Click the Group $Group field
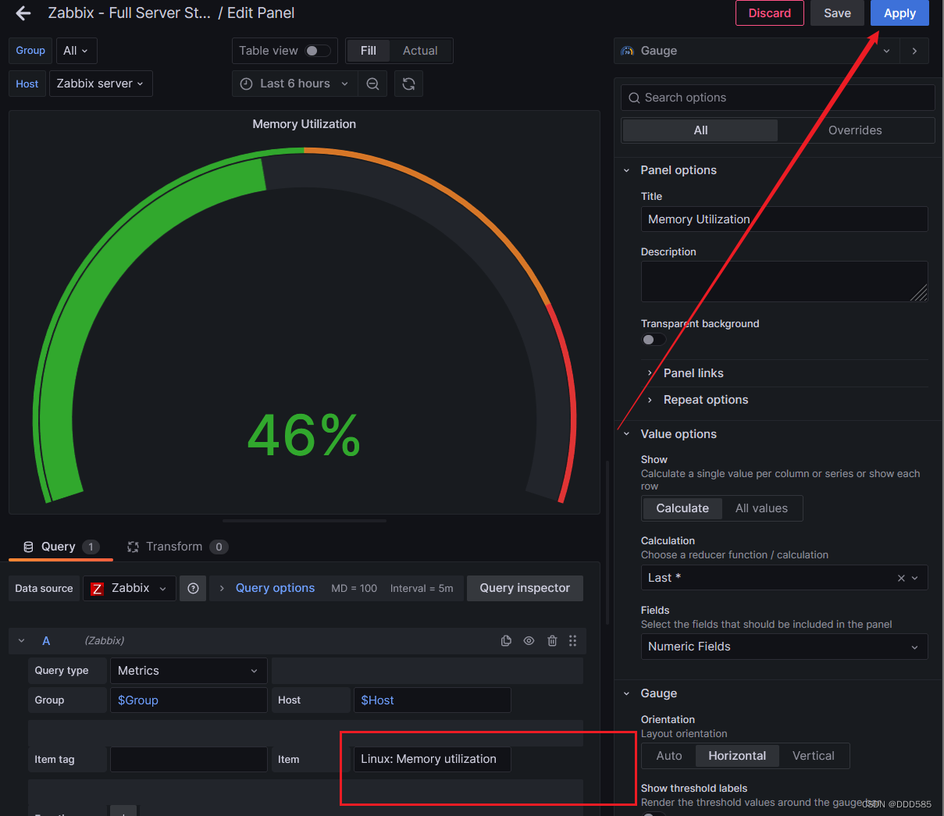944x816 pixels. coord(188,700)
